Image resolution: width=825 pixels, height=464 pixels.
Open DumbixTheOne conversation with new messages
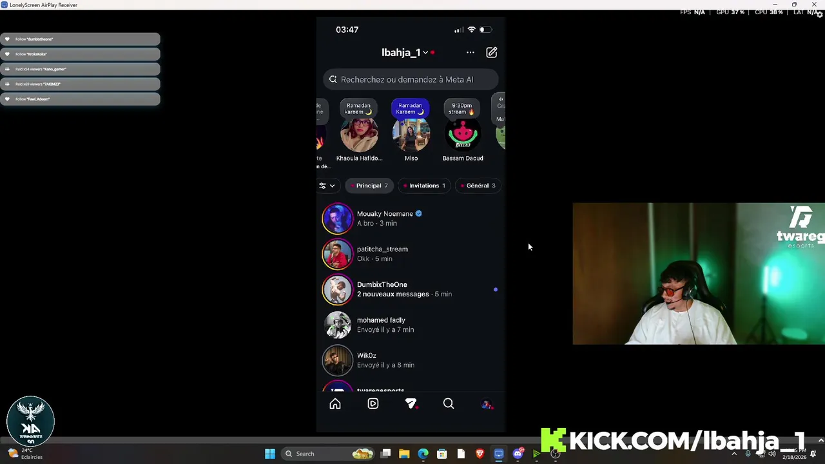[411, 289]
